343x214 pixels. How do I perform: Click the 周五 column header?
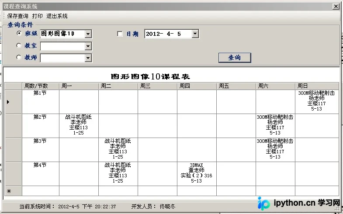pyautogui.click(x=236, y=86)
